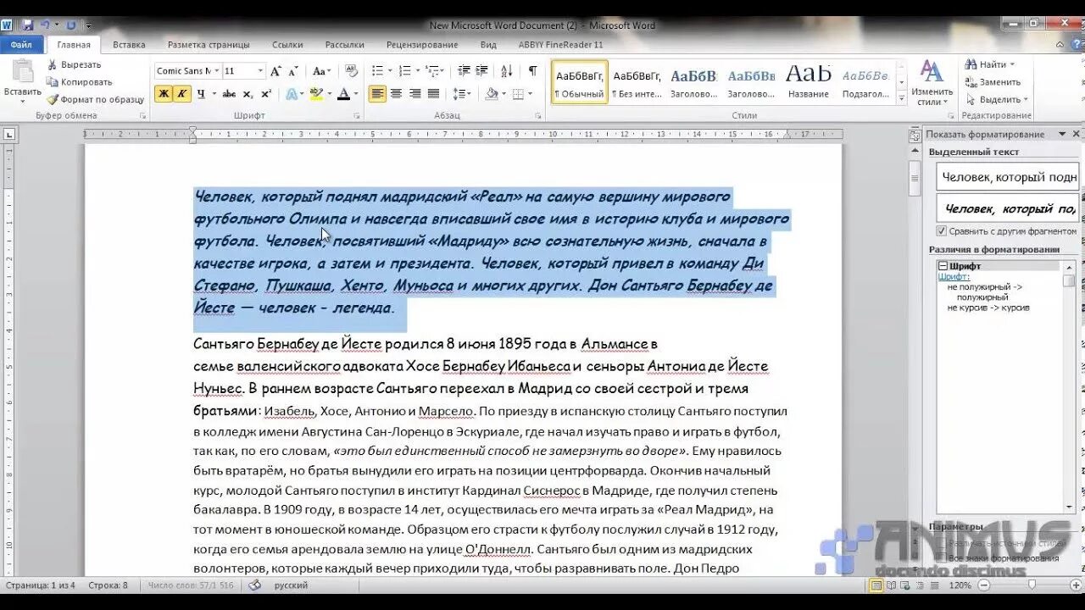Select Обычный style

[579, 82]
